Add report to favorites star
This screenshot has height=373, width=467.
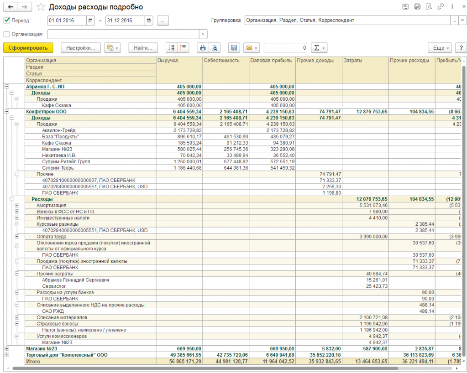(x=41, y=7)
